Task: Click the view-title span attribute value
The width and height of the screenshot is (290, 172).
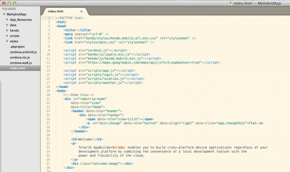Action: [127, 119]
